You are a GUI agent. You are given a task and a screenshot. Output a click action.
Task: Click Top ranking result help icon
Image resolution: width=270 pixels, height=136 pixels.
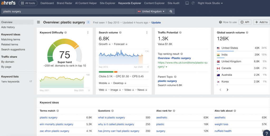[x=182, y=54]
